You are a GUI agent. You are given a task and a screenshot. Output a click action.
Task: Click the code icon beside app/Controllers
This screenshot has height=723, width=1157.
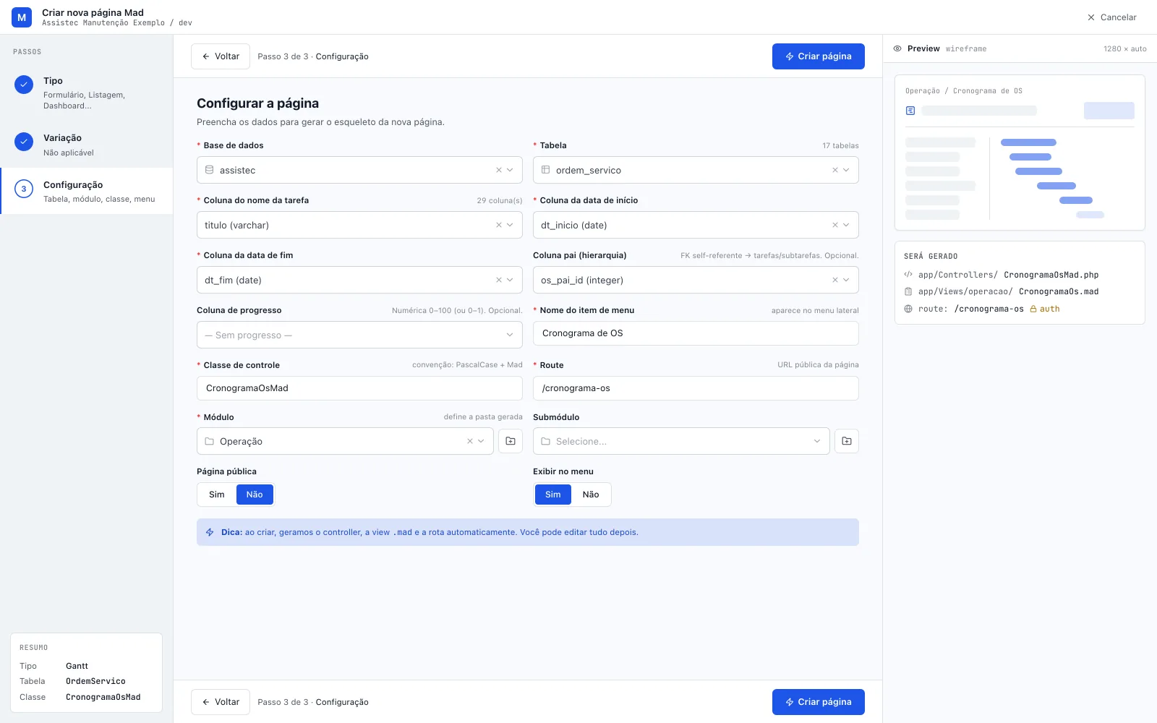click(x=908, y=275)
